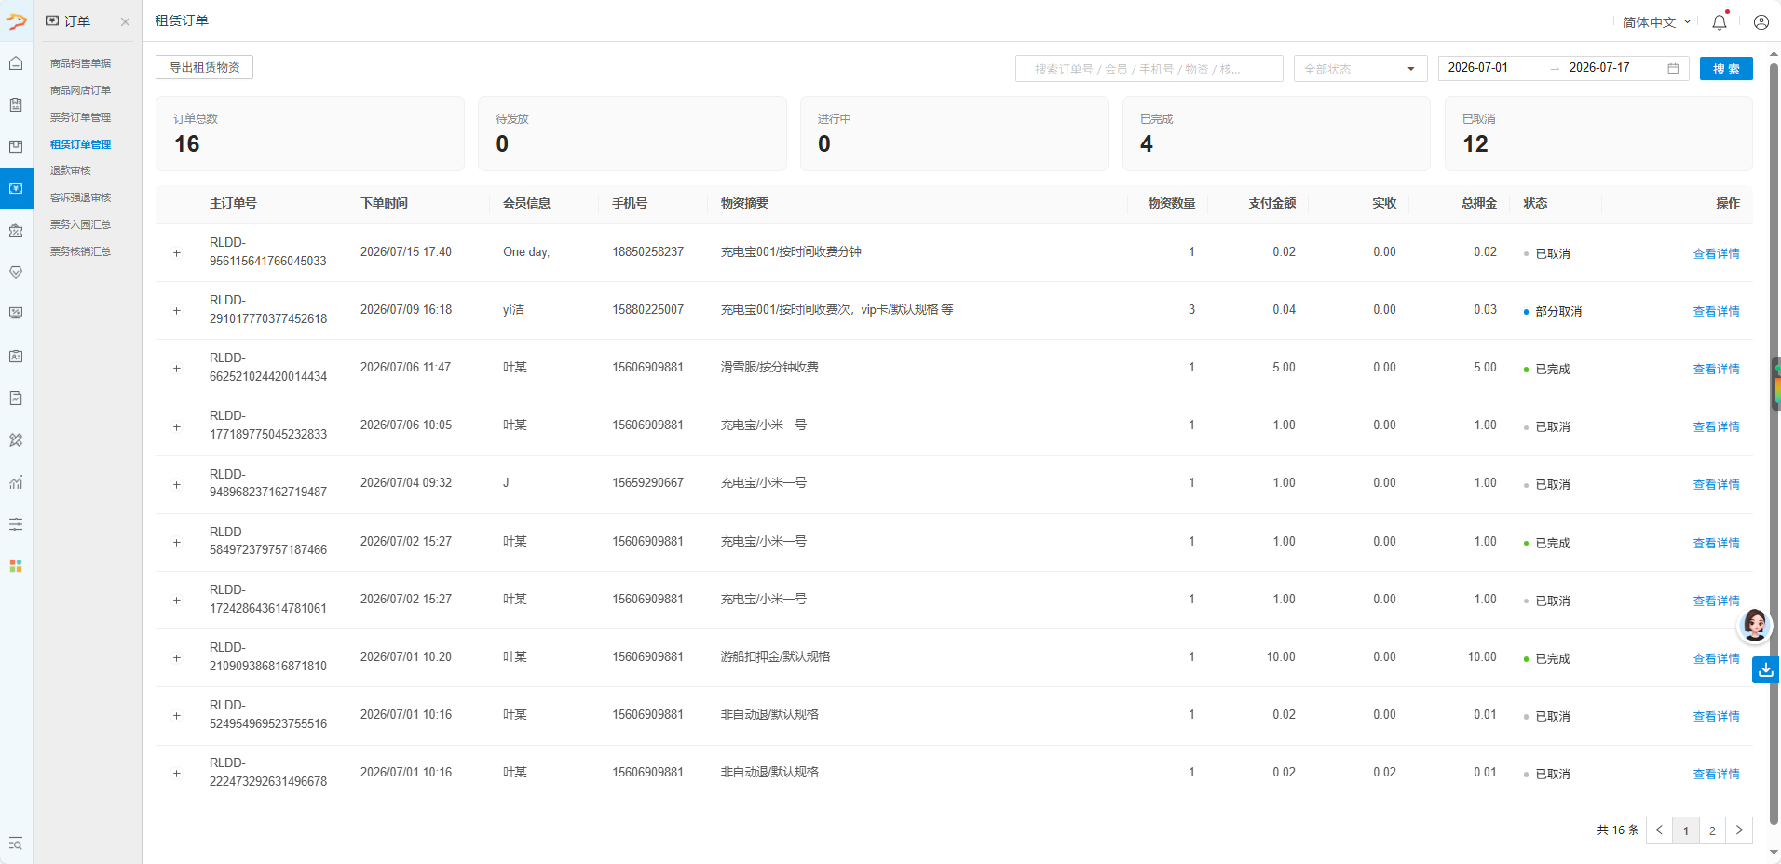This screenshot has width=1781, height=864.
Task: Click 导出租赁物资 export button
Action: tap(204, 67)
